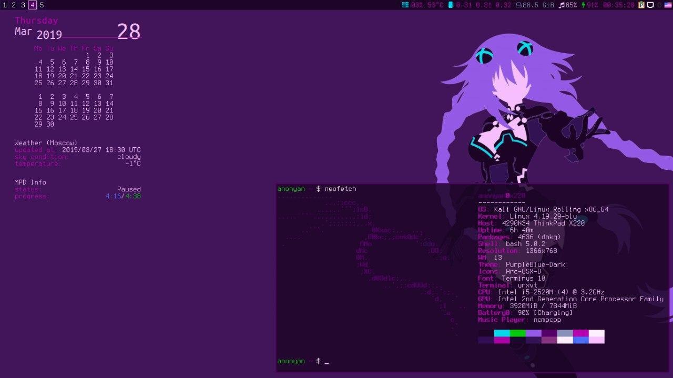
Task: Click the 'Arc-OSX-D' icons value
Action: point(523,271)
